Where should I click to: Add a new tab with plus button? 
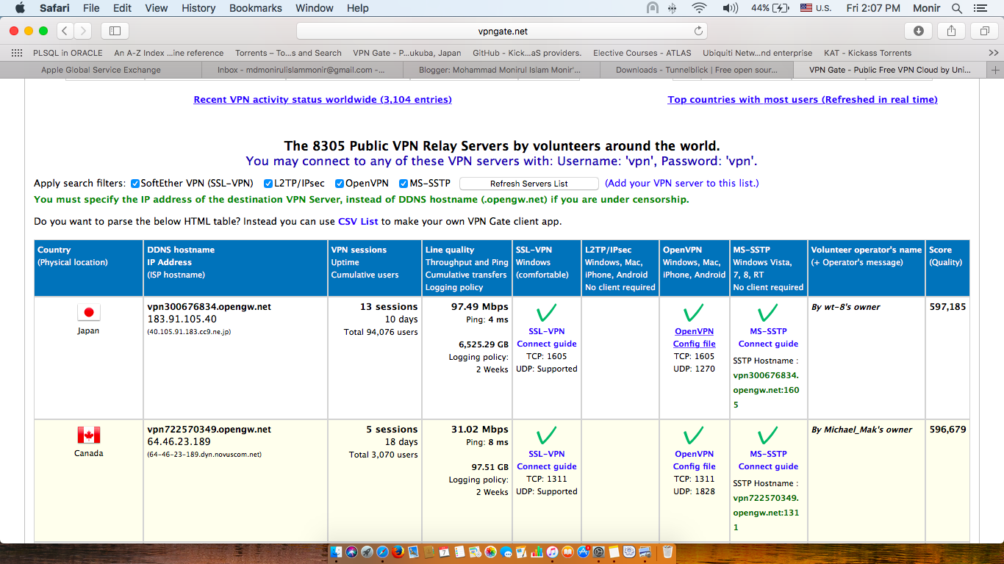[996, 70]
